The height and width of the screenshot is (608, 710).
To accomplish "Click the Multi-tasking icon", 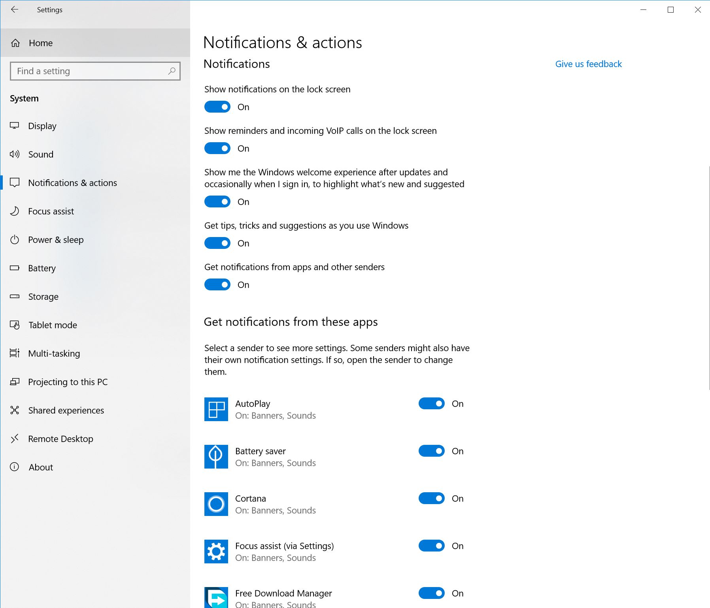I will [x=15, y=353].
